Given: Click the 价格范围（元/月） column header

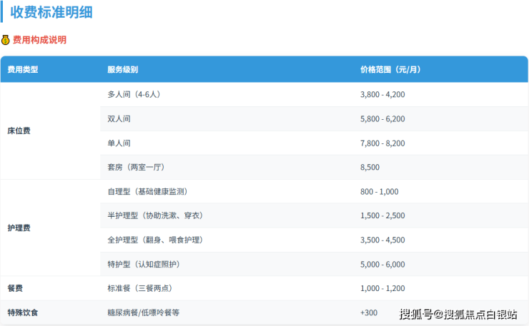Looking at the screenshot, I should click(x=390, y=70).
